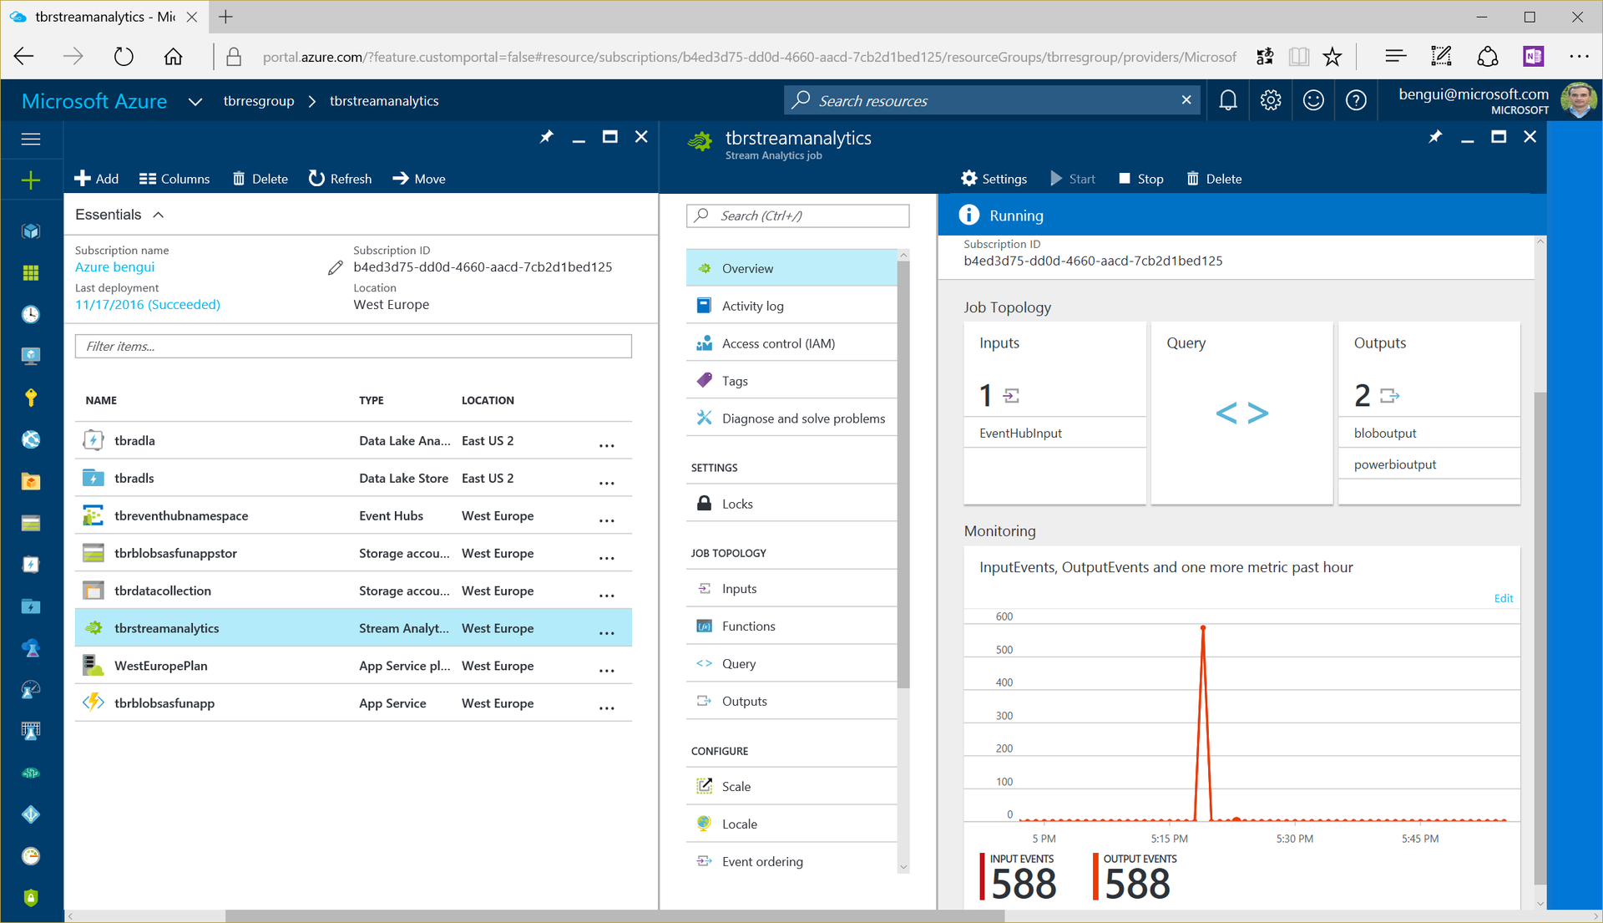The height and width of the screenshot is (923, 1603).
Task: Open the Recent clock sidebar icon
Action: point(31,314)
